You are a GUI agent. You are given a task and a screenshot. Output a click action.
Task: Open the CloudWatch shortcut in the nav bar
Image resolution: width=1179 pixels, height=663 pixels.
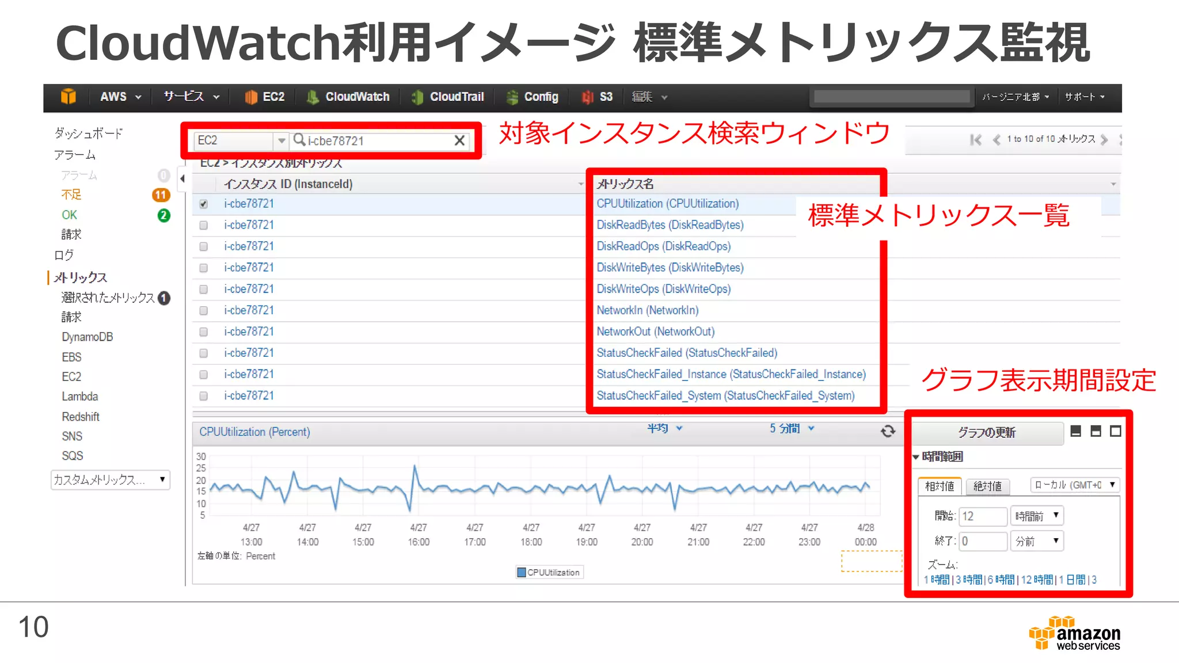[x=348, y=97]
